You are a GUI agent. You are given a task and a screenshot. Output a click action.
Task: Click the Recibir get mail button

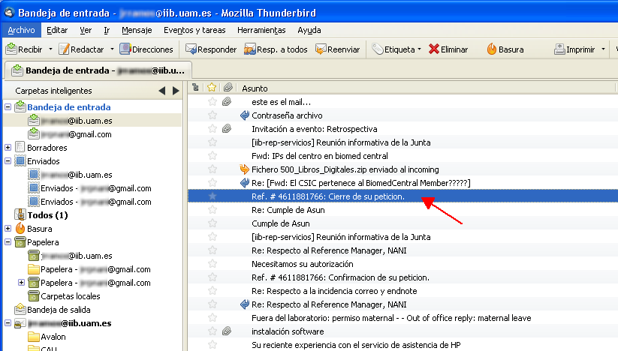[x=24, y=49]
